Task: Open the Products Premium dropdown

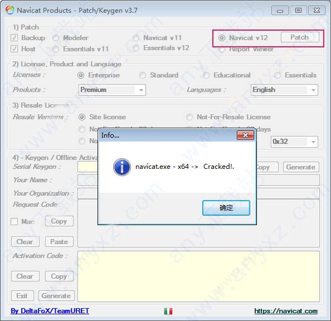Action: tap(112, 90)
